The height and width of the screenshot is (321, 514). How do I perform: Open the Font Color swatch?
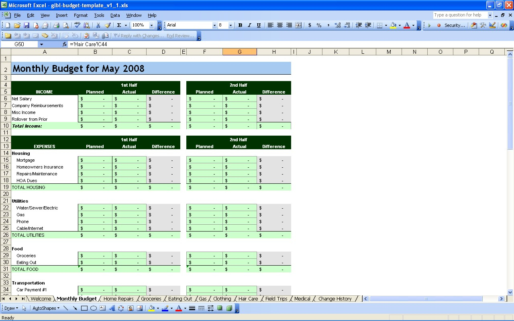click(x=407, y=25)
